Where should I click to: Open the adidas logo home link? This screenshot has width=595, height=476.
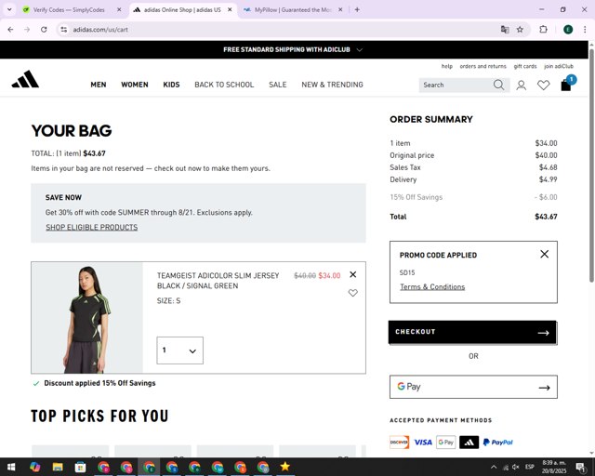[25, 79]
